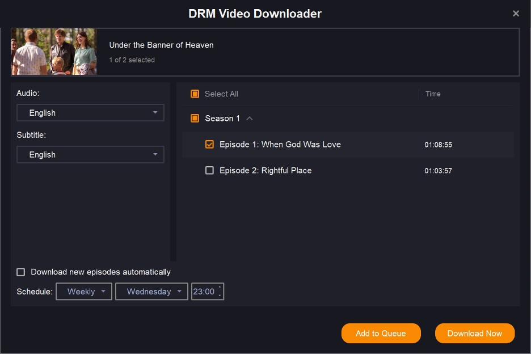
Task: Toggle the Season 1 checkbox
Action: tap(195, 118)
